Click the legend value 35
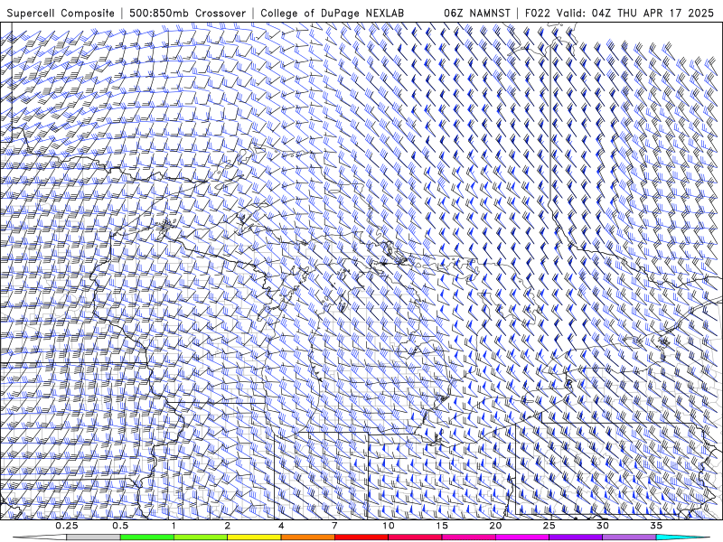Image resolution: width=723 pixels, height=542 pixels. click(656, 526)
